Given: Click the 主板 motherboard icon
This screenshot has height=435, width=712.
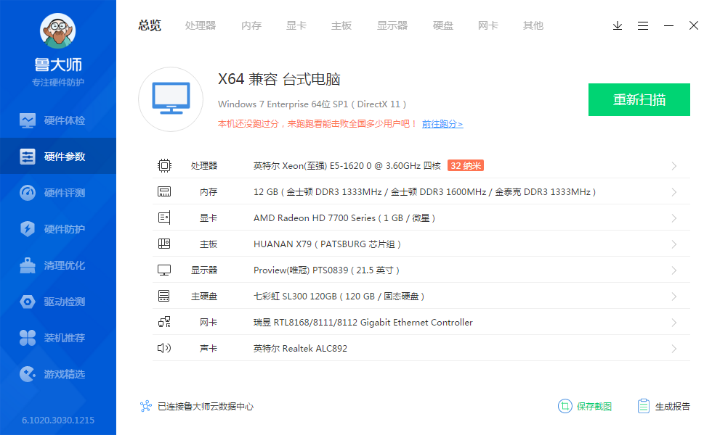Looking at the screenshot, I should (164, 244).
